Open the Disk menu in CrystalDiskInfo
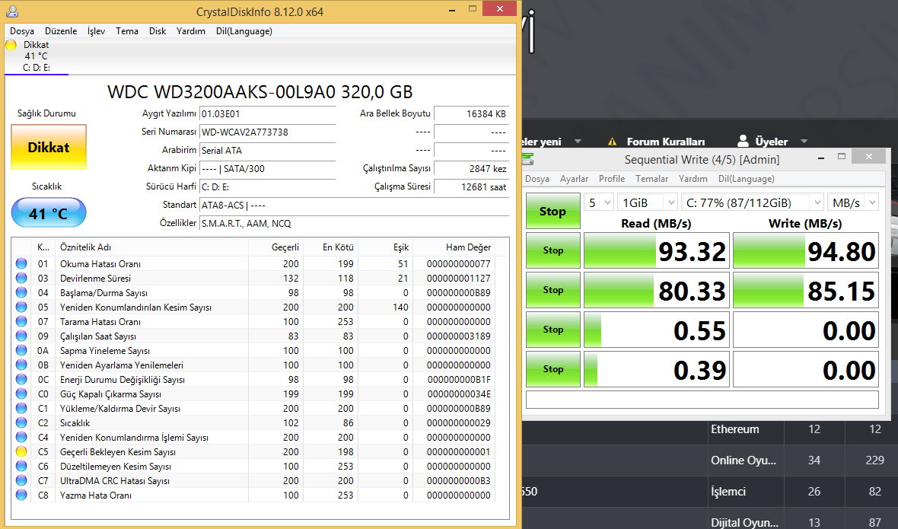This screenshot has width=898, height=529. (158, 31)
